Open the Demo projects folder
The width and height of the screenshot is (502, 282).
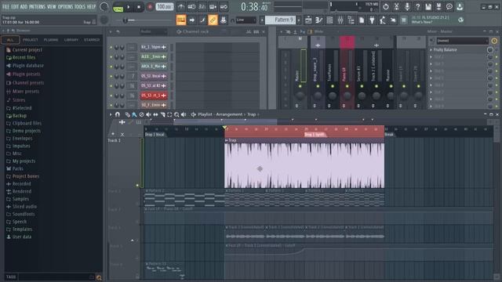(x=24, y=131)
